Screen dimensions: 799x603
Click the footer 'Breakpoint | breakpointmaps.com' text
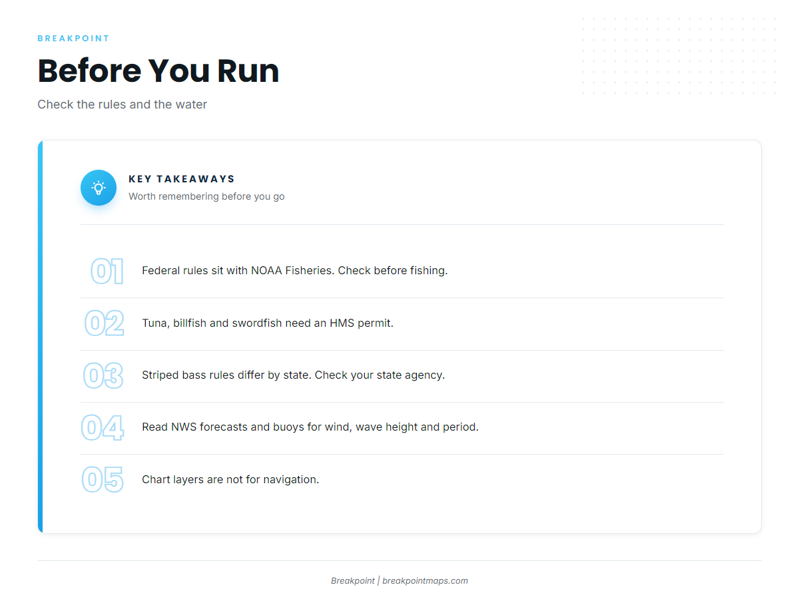pos(400,581)
